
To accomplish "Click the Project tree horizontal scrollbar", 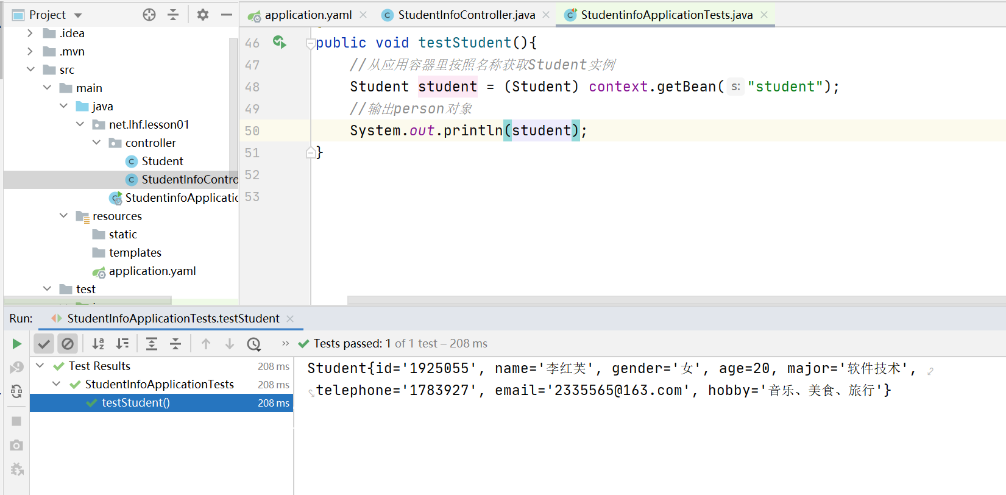I will (x=88, y=301).
